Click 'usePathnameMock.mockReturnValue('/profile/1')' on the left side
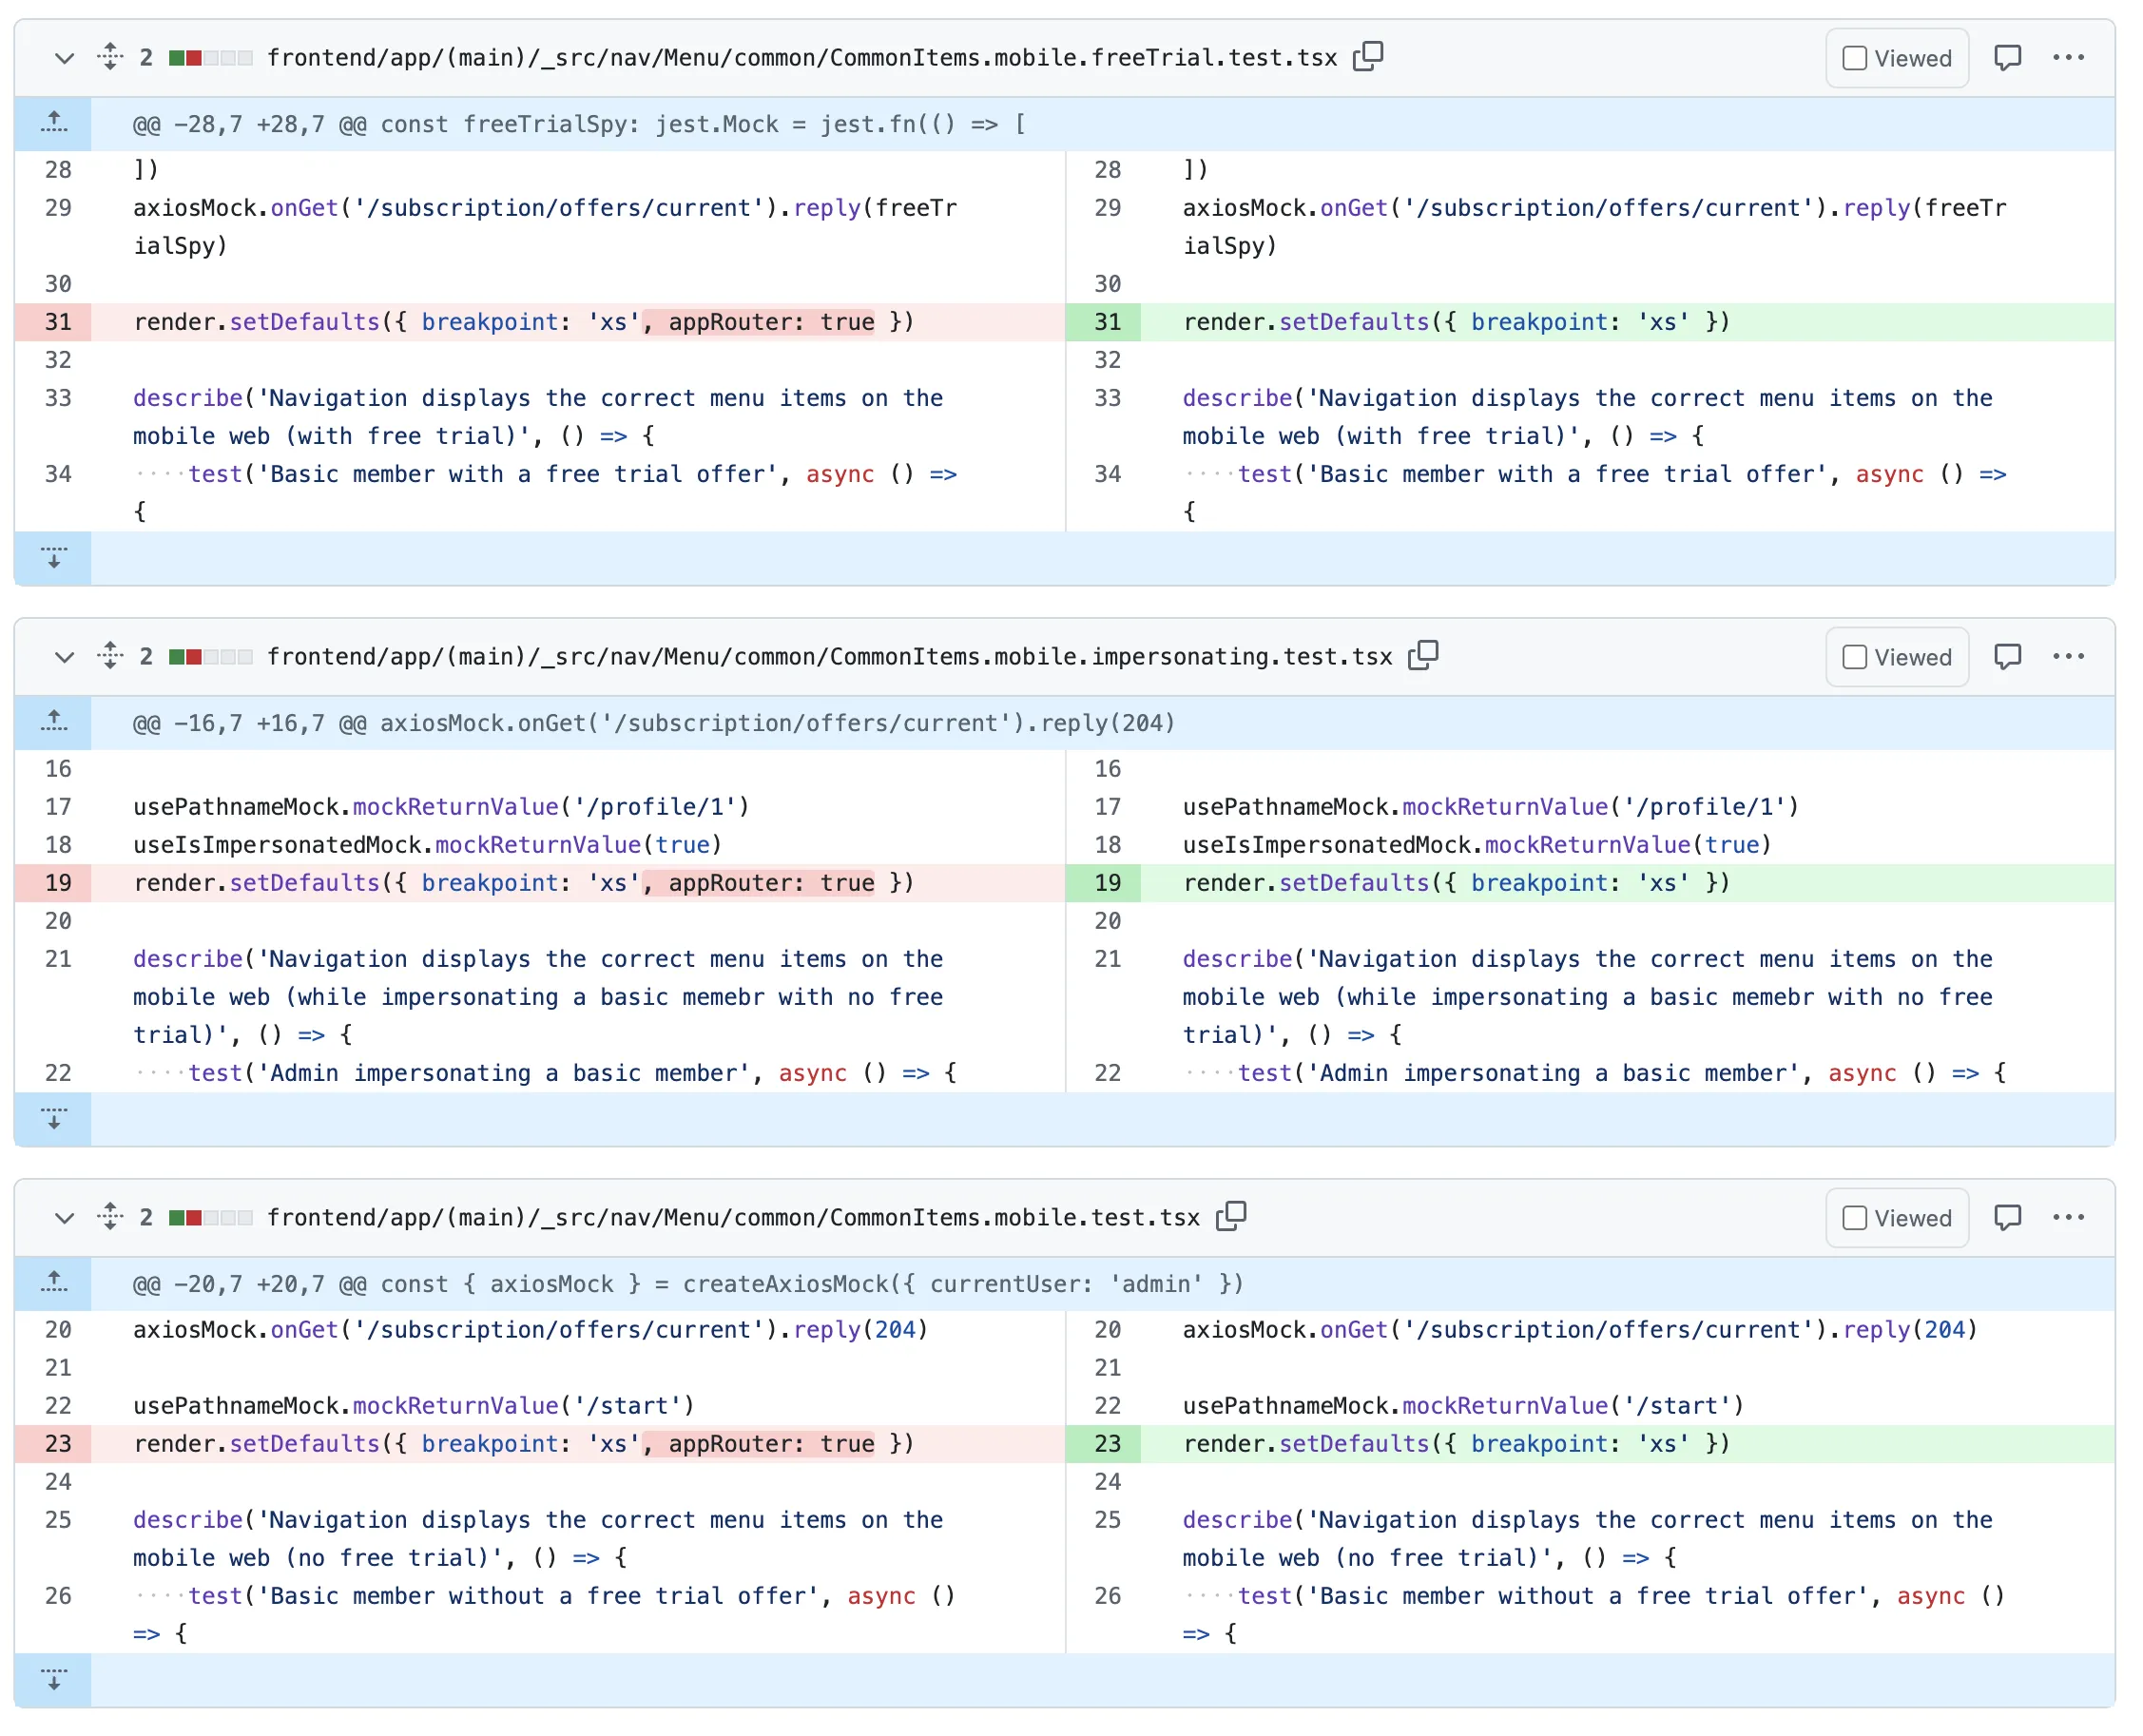Viewport: 2143px width, 1736px height. point(442,809)
